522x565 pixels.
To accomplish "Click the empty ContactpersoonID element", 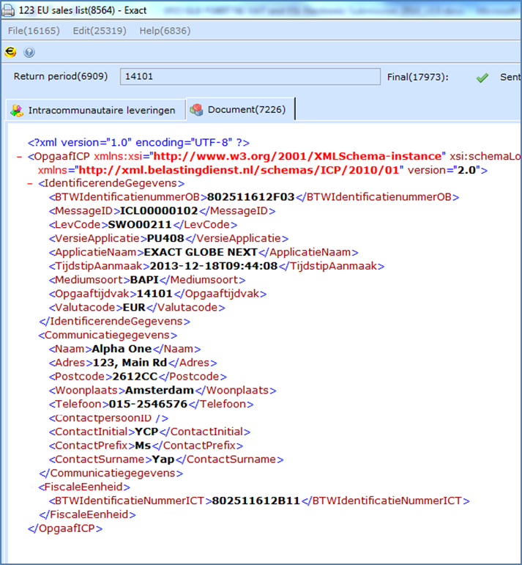I will click(x=109, y=418).
